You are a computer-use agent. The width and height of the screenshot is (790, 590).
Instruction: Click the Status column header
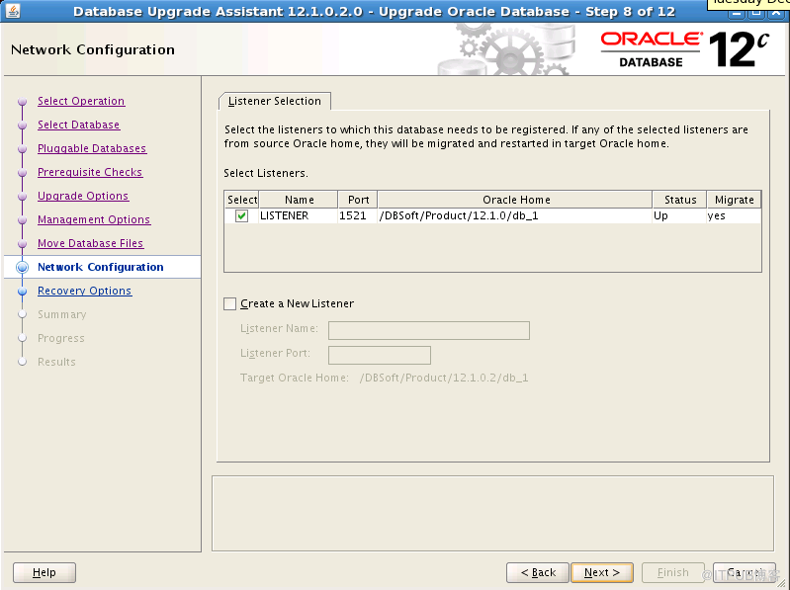(x=679, y=200)
